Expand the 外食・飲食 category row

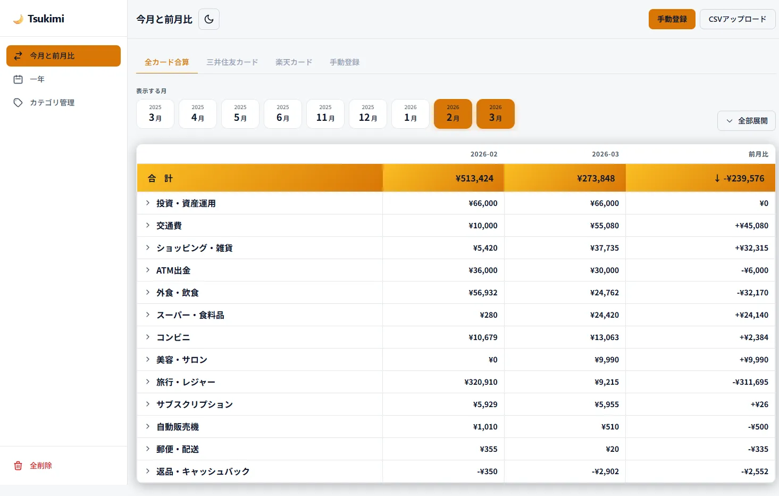pyautogui.click(x=259, y=293)
